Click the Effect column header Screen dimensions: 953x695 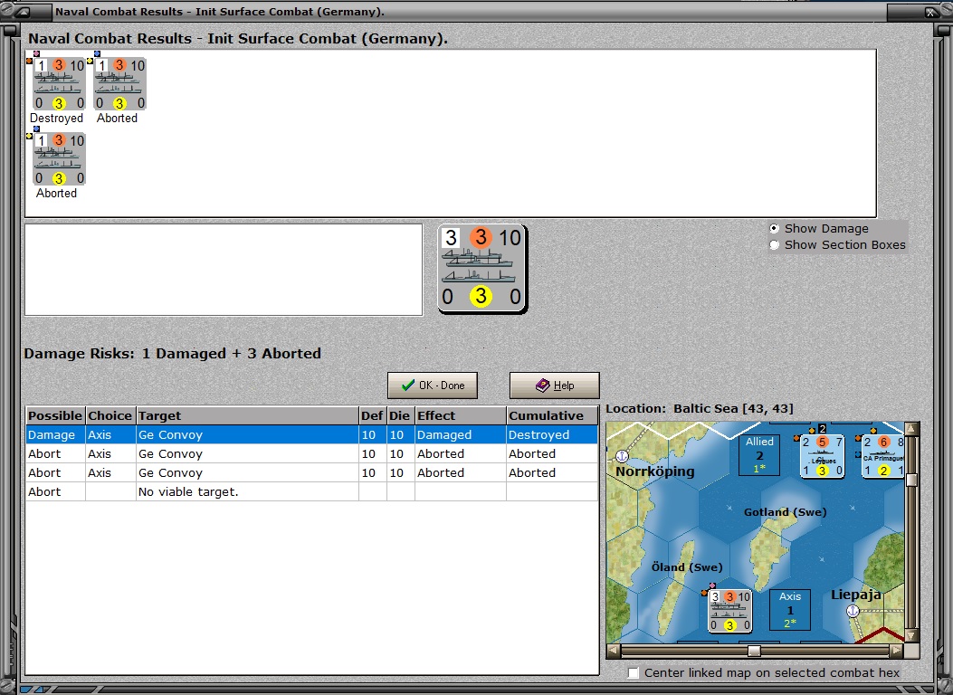460,415
